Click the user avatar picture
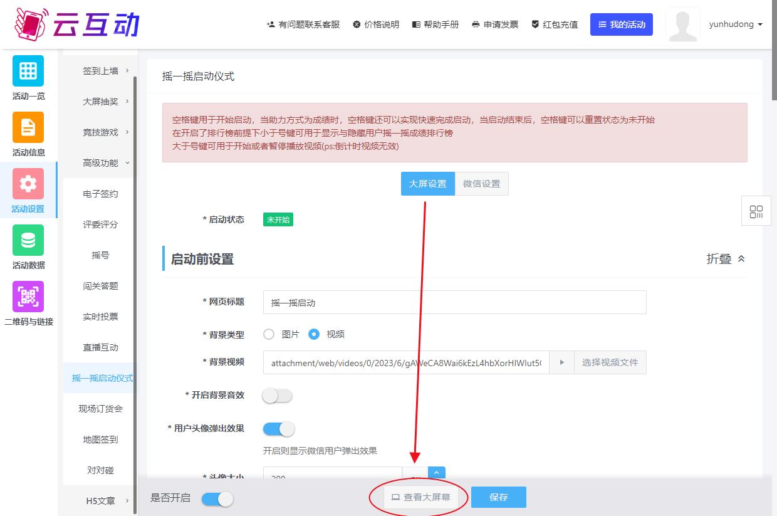The width and height of the screenshot is (777, 516). (682, 24)
